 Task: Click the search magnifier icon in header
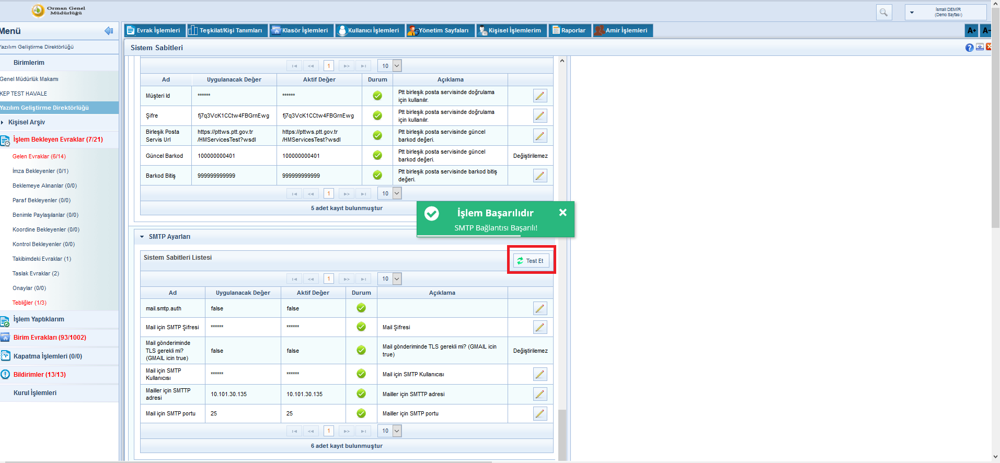tap(883, 12)
